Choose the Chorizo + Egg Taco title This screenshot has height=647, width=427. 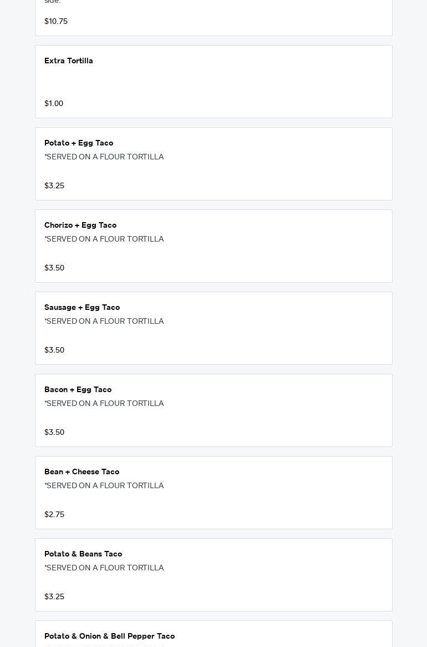80,225
